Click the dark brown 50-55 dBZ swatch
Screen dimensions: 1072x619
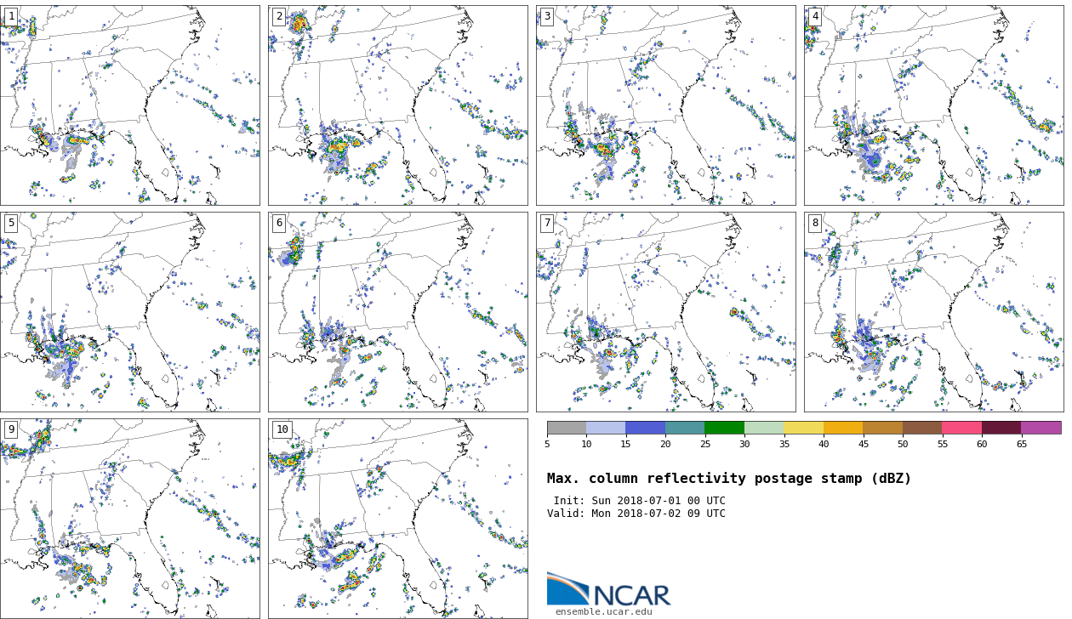pos(922,428)
